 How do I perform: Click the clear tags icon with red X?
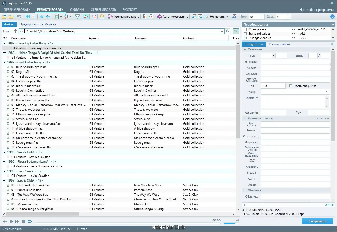click(94, 17)
